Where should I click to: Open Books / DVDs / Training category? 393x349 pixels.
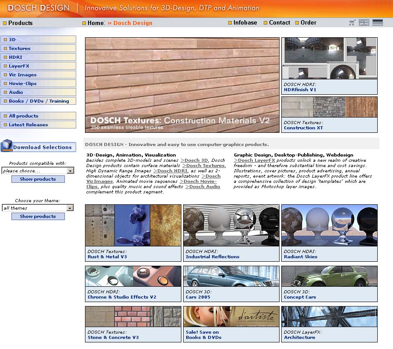(x=39, y=101)
